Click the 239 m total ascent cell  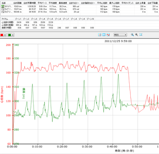click(x=143, y=6)
